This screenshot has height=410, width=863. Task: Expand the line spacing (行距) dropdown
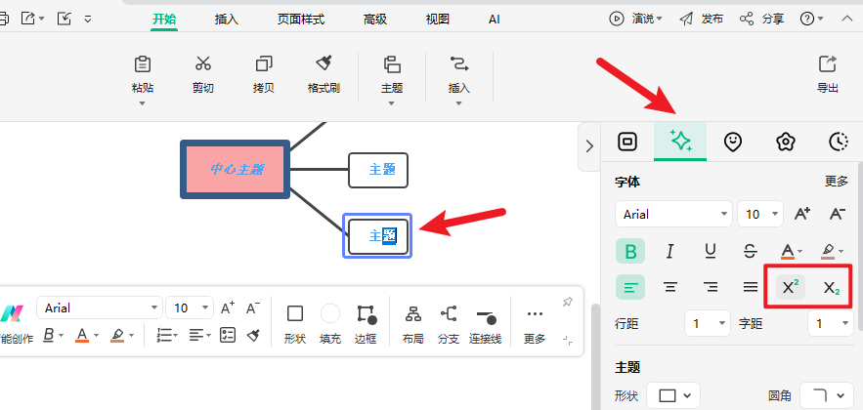pyautogui.click(x=708, y=322)
